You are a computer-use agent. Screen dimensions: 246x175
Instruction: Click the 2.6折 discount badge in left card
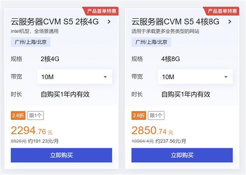18,115
